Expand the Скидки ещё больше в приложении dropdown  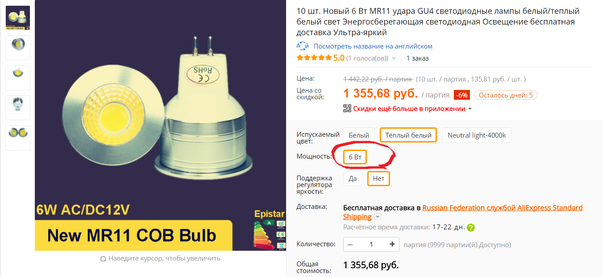[470, 109]
